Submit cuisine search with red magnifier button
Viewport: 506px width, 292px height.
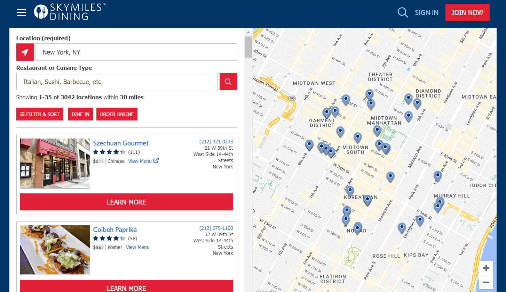[228, 82]
